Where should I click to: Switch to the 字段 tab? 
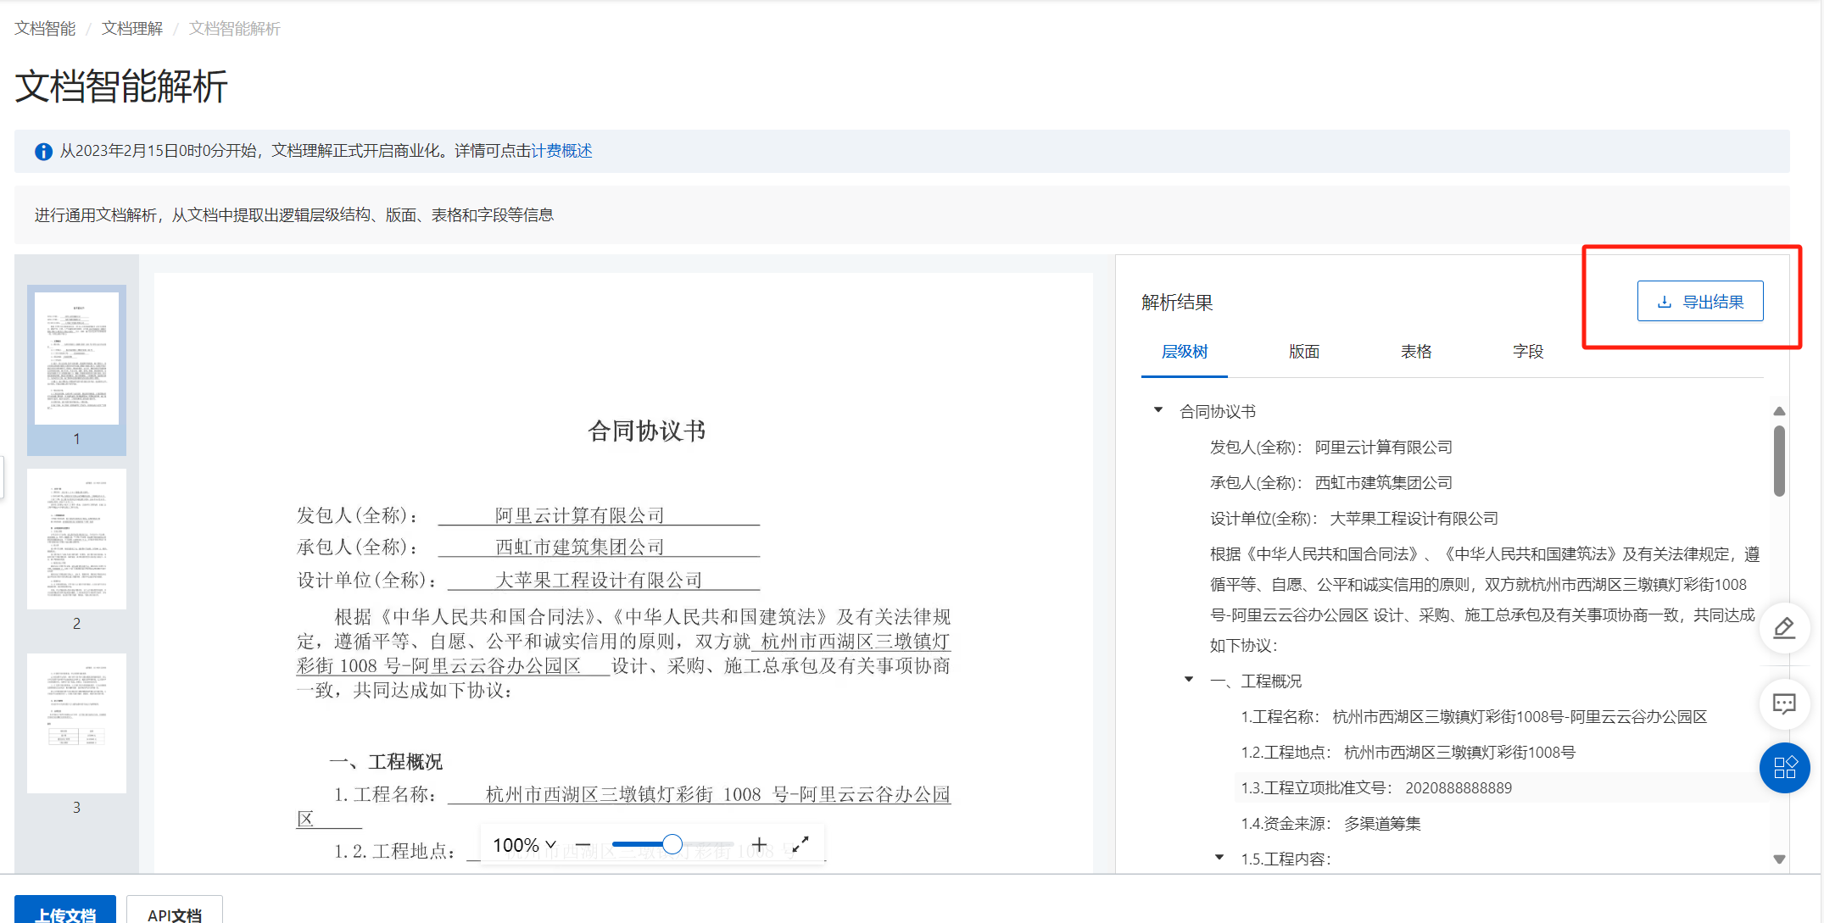tap(1528, 352)
